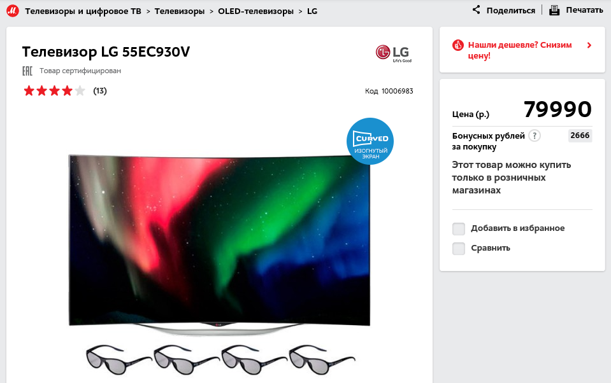Screen dimensions: 611x383
Task: Select the LG breadcrumb link
Action: (x=312, y=11)
